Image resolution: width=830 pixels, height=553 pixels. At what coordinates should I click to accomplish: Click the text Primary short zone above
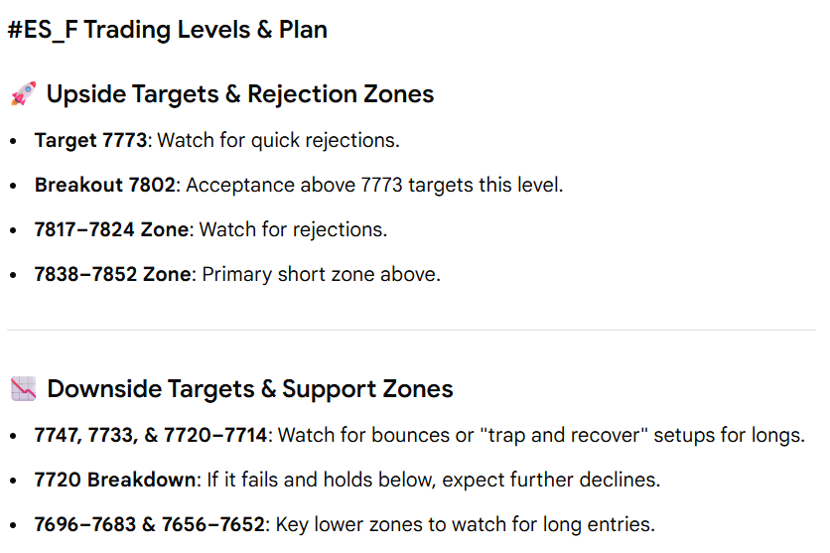pyautogui.click(x=322, y=275)
